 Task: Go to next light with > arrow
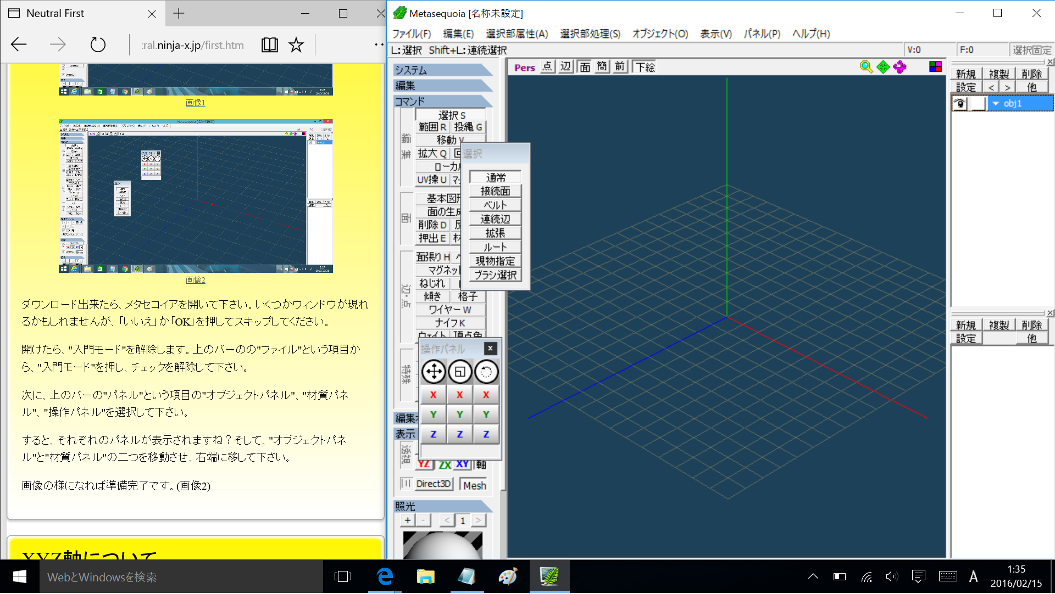pyautogui.click(x=479, y=520)
